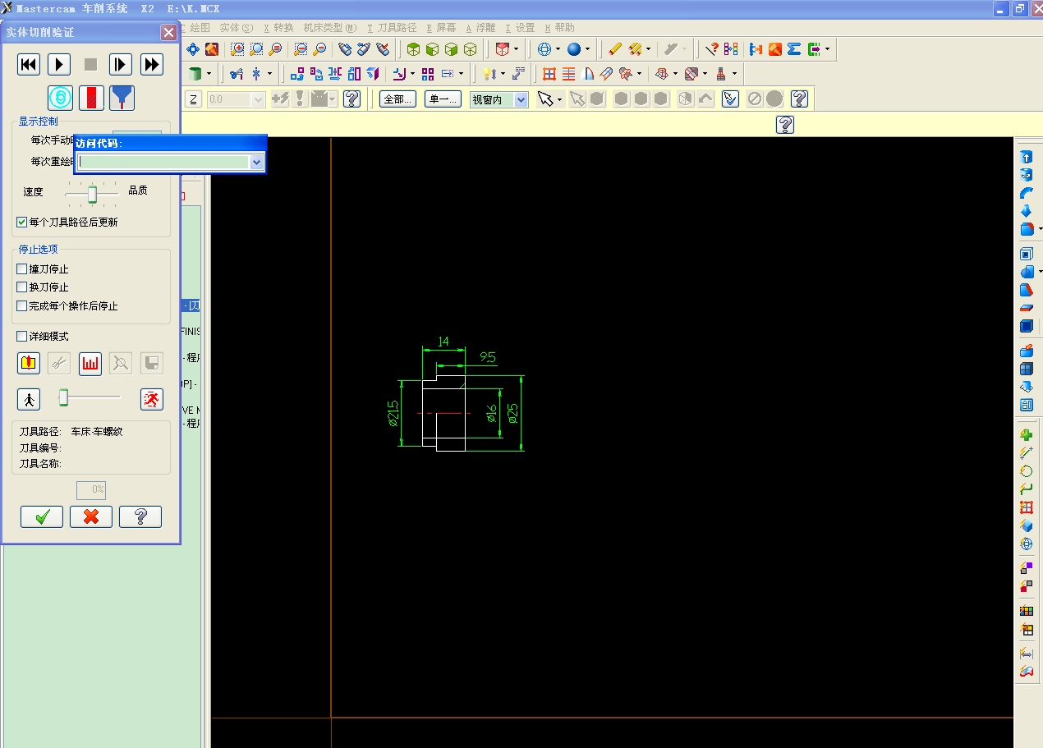Click the 单一... button

click(x=443, y=99)
